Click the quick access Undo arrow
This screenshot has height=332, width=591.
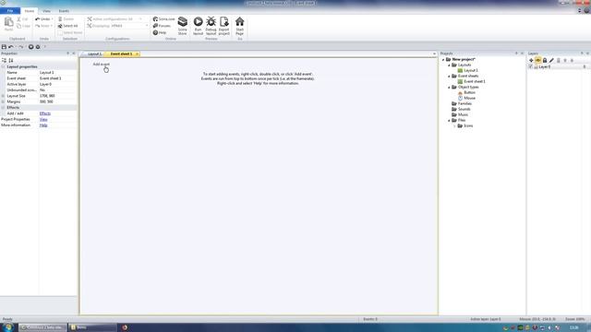(x=11, y=47)
